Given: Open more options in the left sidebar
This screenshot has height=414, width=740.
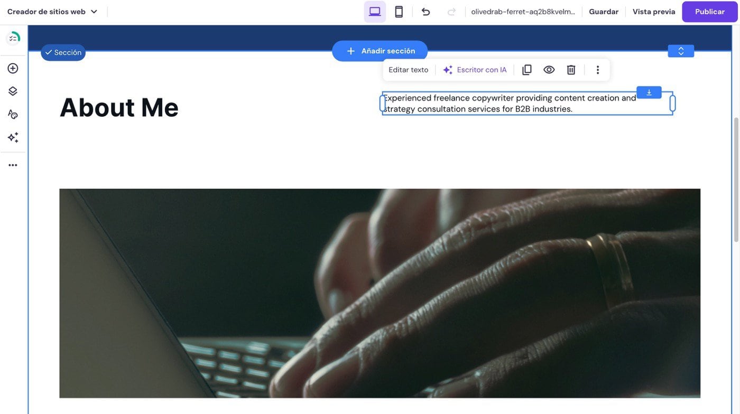Looking at the screenshot, I should click(13, 165).
